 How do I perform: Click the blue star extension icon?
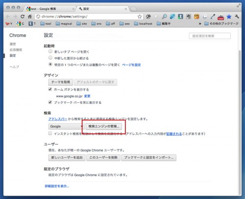coord(229,17)
